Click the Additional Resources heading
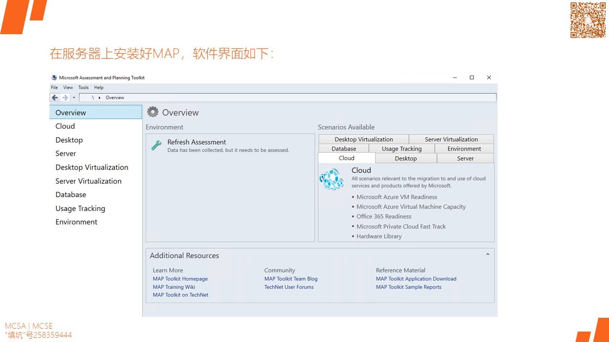The height and width of the screenshot is (342, 609). (x=184, y=256)
